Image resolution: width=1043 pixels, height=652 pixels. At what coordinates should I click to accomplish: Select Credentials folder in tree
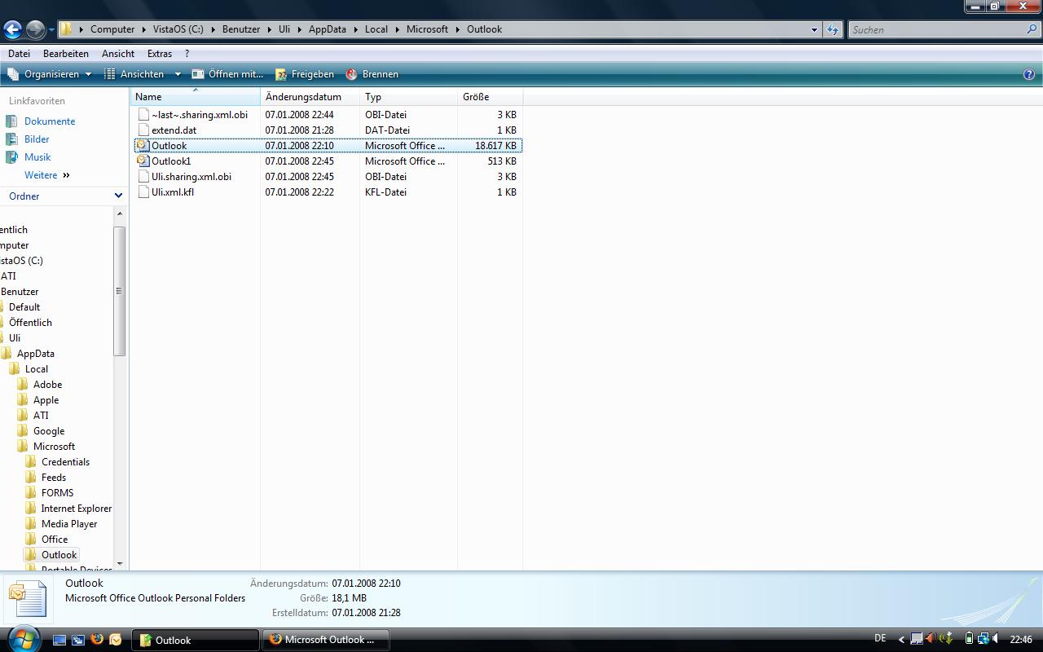pyautogui.click(x=65, y=462)
